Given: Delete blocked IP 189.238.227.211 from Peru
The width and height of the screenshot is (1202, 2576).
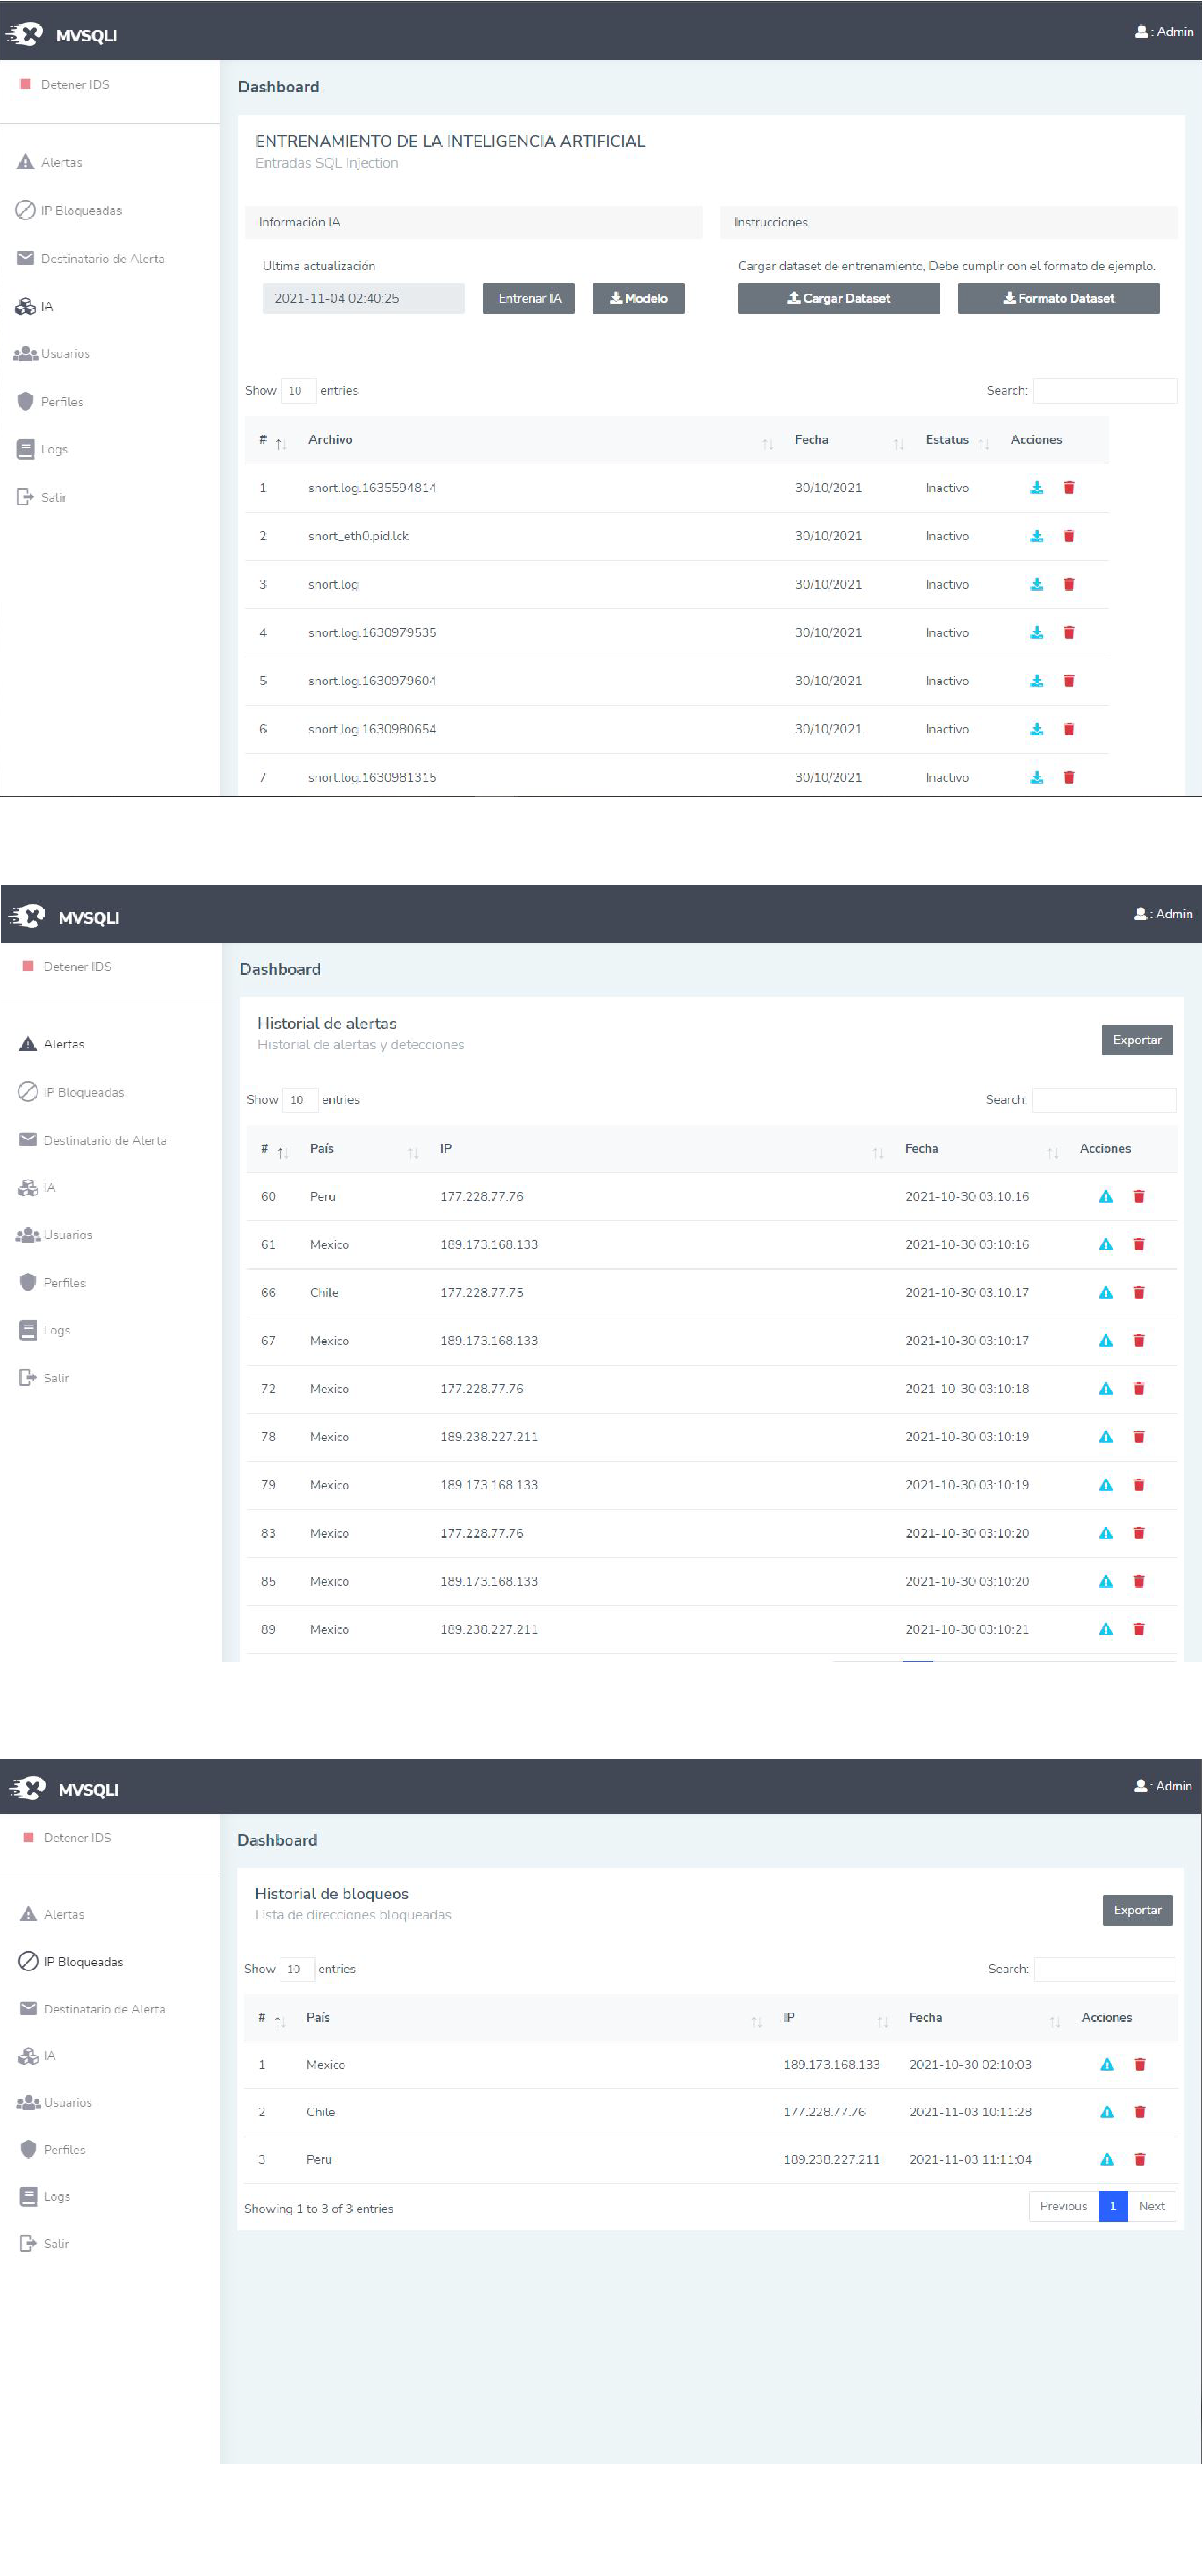Looking at the screenshot, I should click(x=1139, y=2159).
